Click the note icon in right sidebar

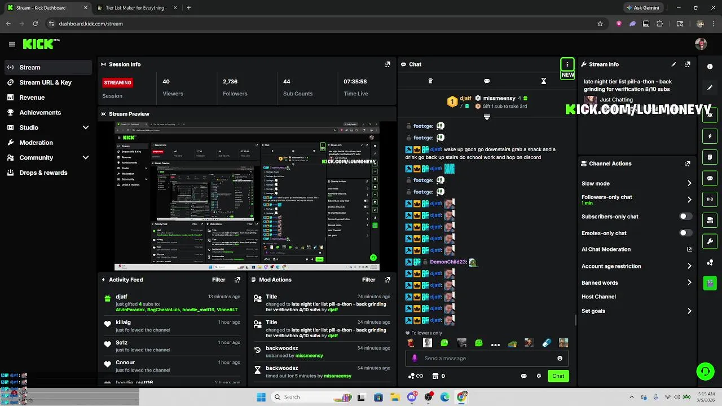710,157
